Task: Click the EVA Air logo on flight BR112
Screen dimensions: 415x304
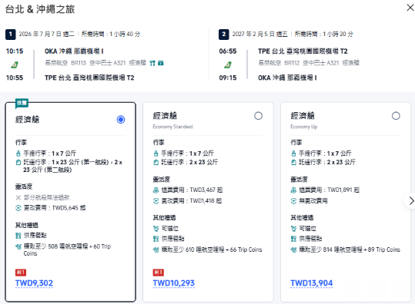Action: point(228,64)
